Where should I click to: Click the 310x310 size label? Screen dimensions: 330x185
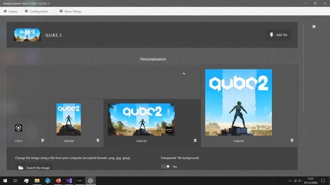pos(238,141)
